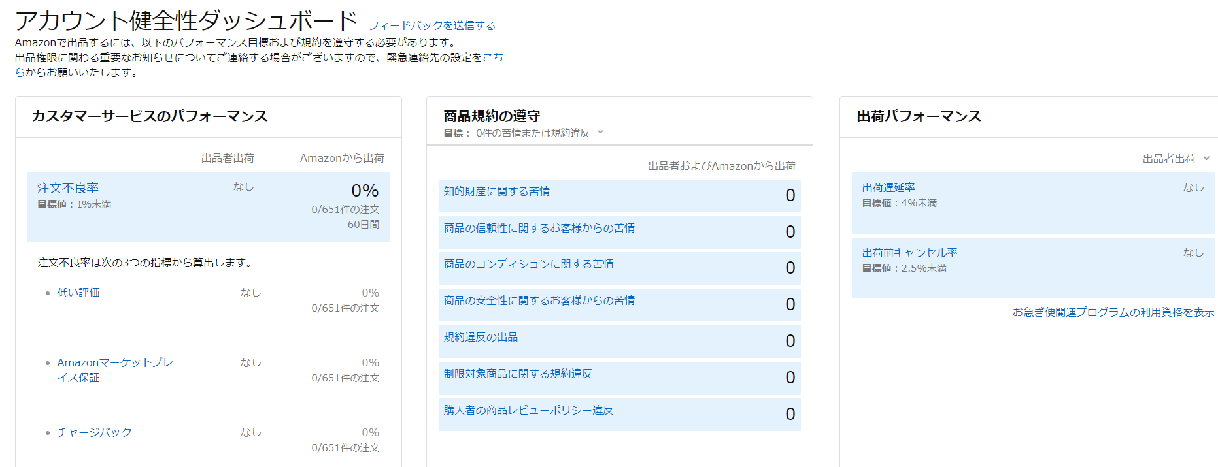Open the 規約違反の出品 link
Viewport: 1218px width, 467px height.
click(481, 337)
